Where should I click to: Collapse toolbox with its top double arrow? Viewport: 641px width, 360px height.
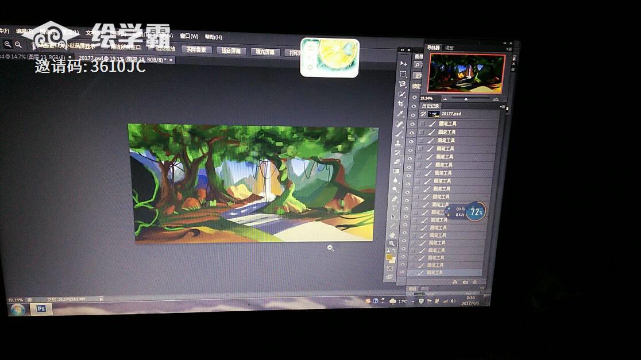click(402, 50)
